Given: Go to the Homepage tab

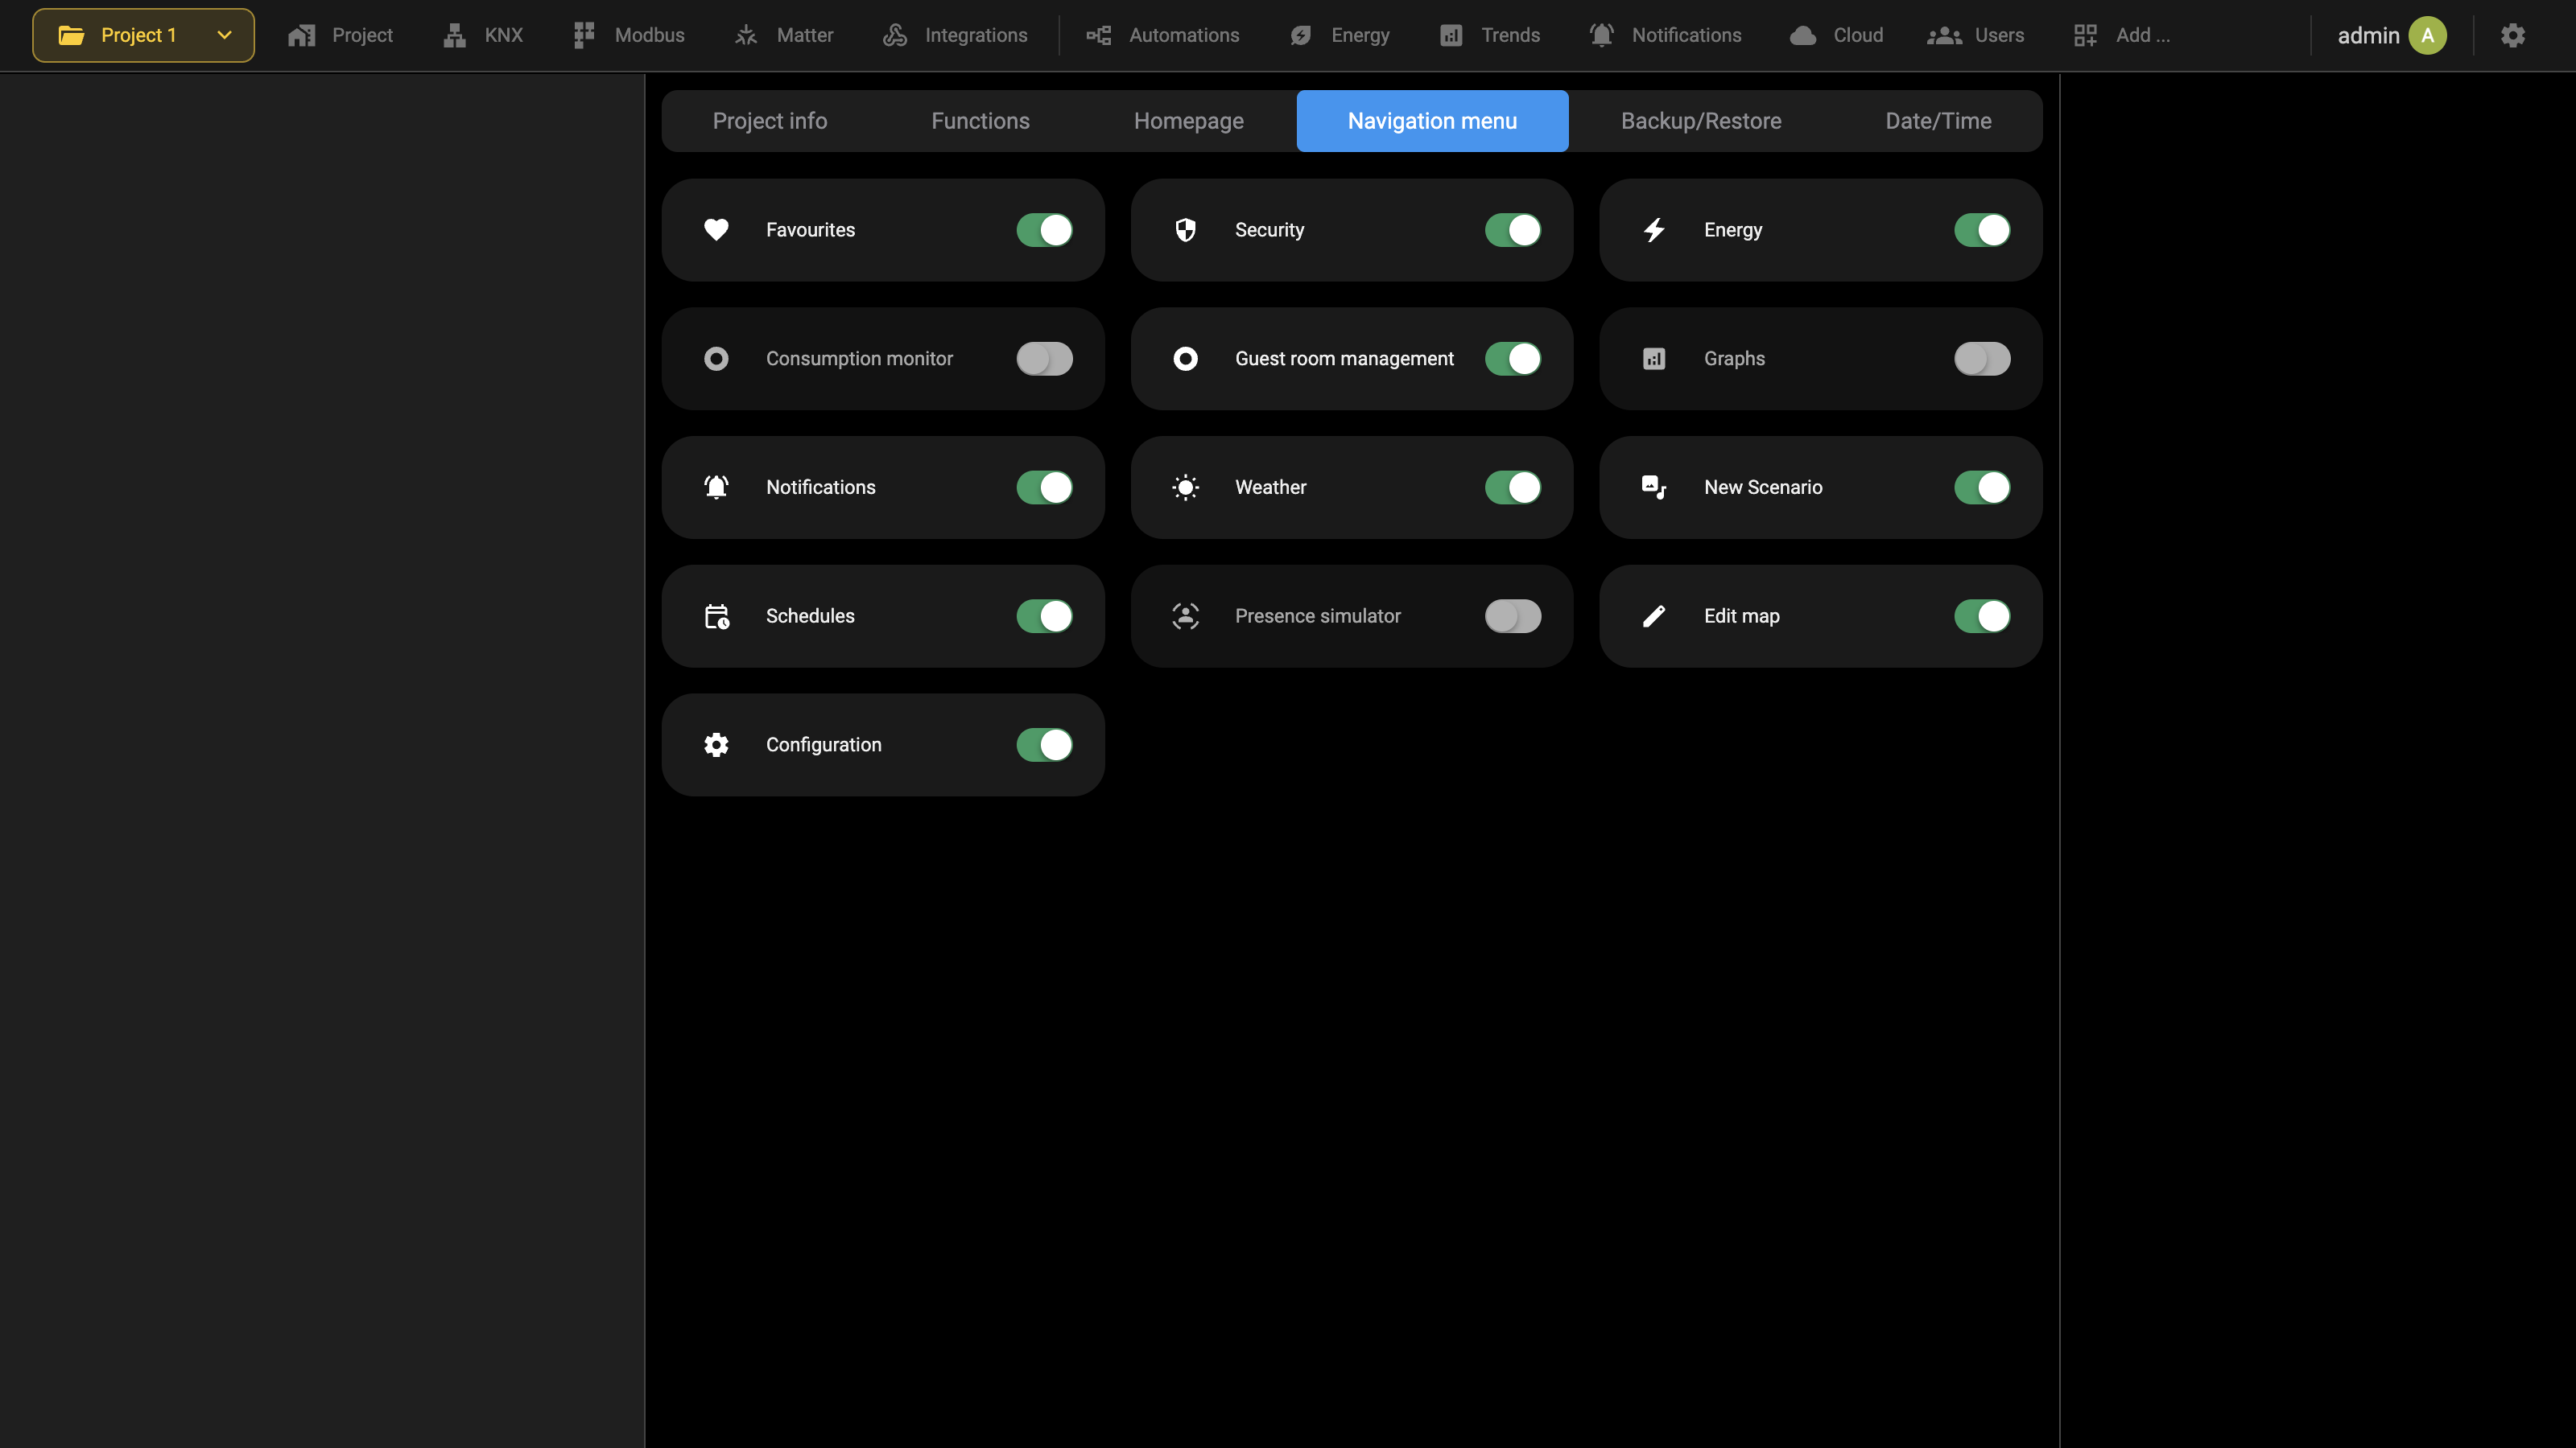Looking at the screenshot, I should pyautogui.click(x=1189, y=121).
